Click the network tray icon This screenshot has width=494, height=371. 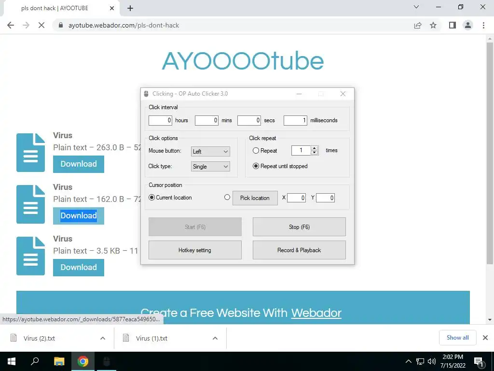[x=420, y=361]
